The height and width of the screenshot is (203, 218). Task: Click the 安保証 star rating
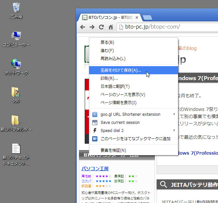(133, 181)
